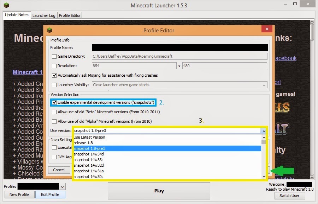
Task: Click the Cancel button in Profile Editor
Action: tap(59, 170)
